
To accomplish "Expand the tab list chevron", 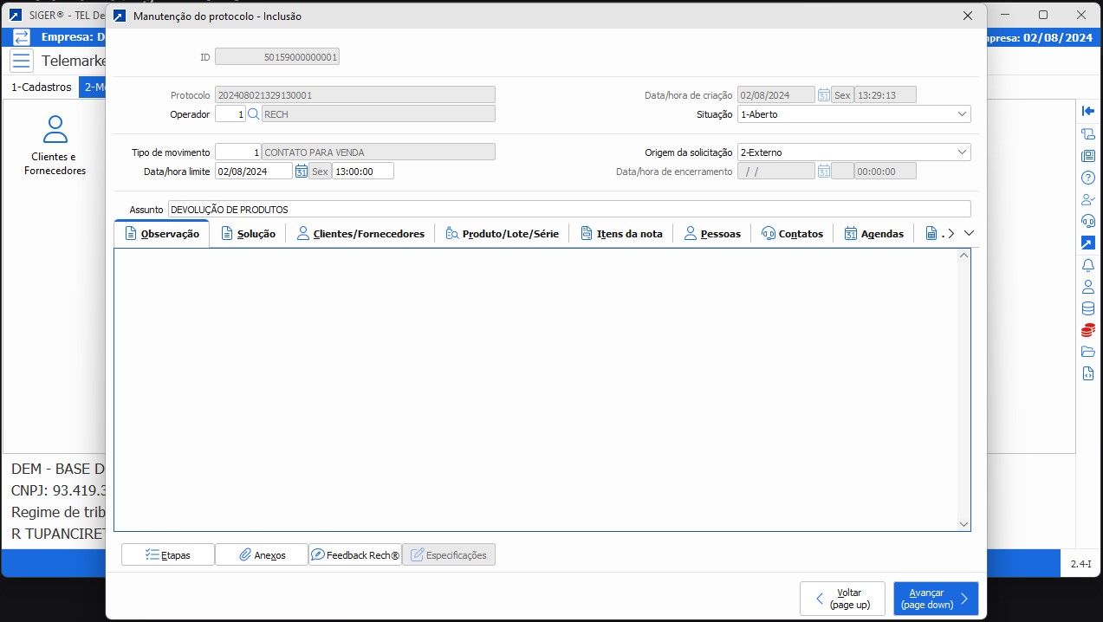I will (x=970, y=233).
